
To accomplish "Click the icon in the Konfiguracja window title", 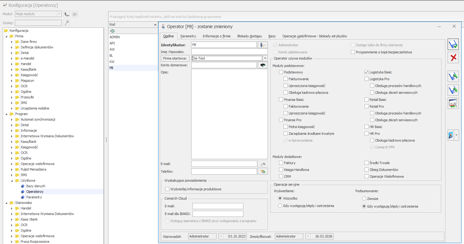I will tap(5, 5).
